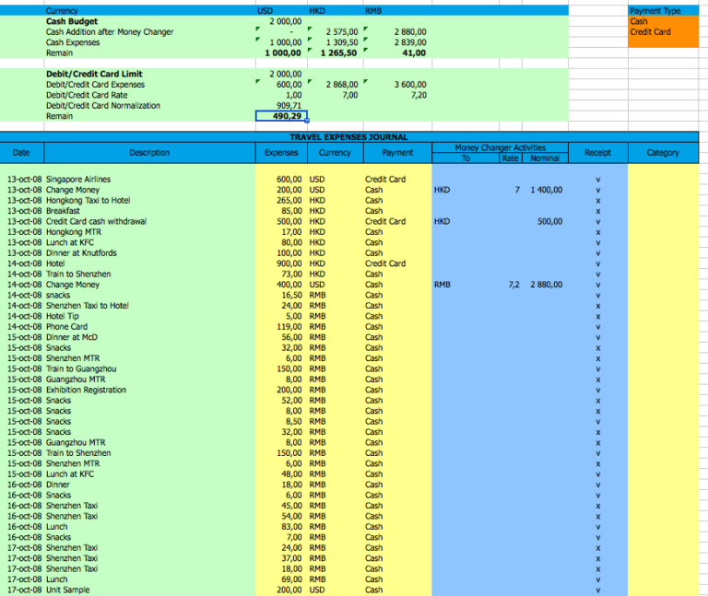This screenshot has height=596, width=708.
Task: Click Cash Expenses HKD value 1 309,50
Action: coord(342,42)
